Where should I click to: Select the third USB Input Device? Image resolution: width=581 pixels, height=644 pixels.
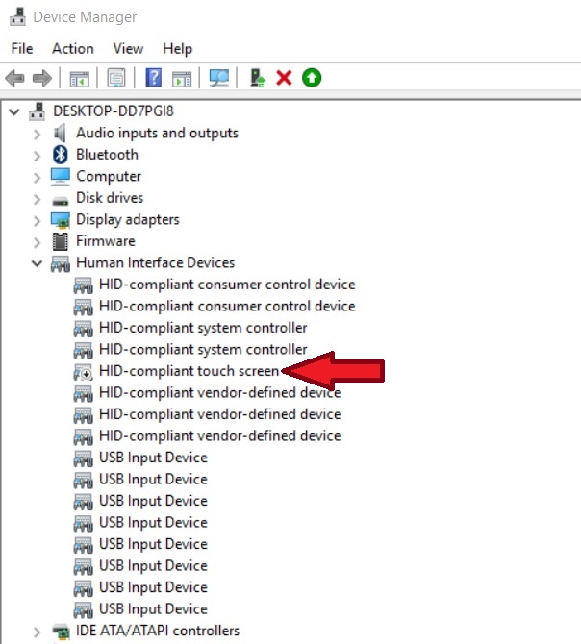[x=153, y=501]
